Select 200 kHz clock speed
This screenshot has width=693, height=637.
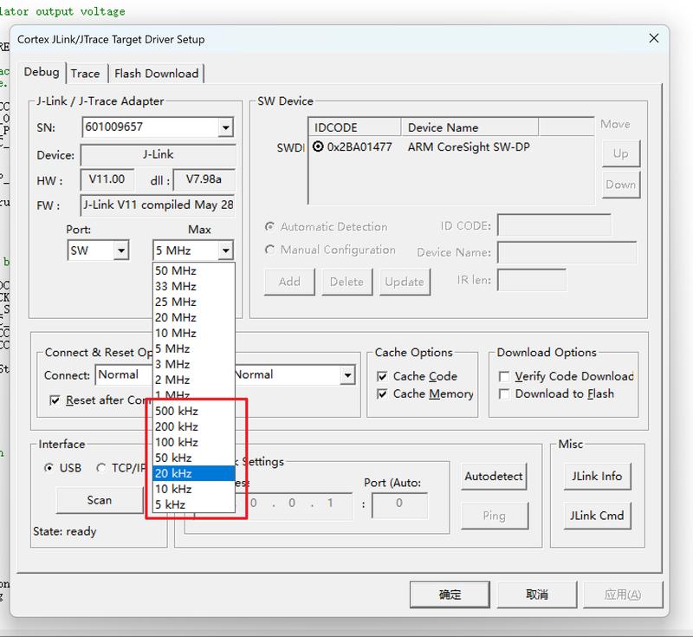pyautogui.click(x=193, y=426)
